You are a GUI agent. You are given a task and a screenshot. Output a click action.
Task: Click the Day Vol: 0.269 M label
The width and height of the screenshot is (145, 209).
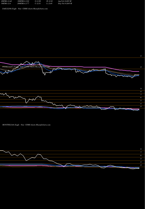65,3
